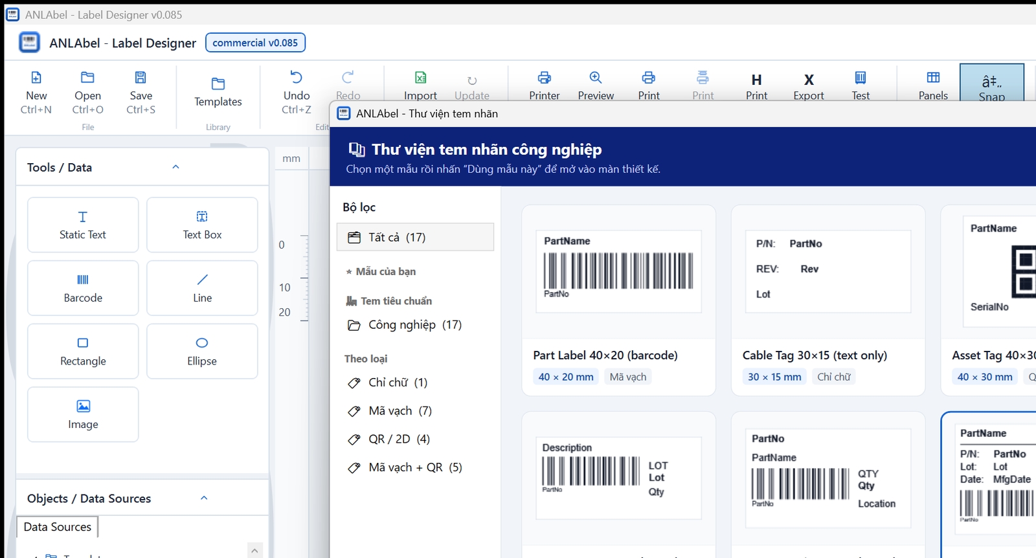Select the label thumbnail with P/N, Lot, Date fields

995,479
